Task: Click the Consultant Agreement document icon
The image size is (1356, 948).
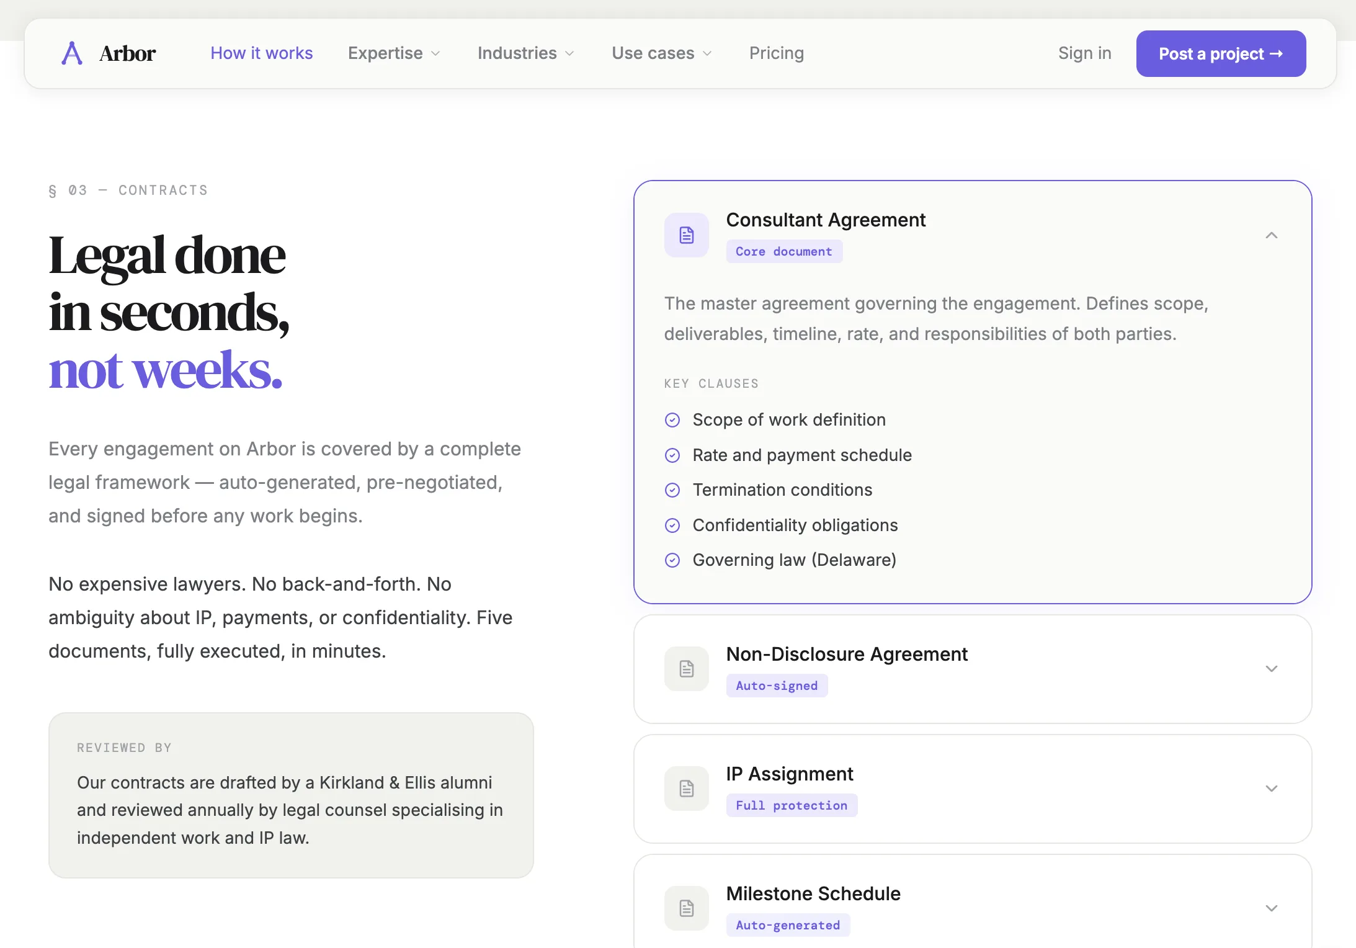Action: coord(686,235)
